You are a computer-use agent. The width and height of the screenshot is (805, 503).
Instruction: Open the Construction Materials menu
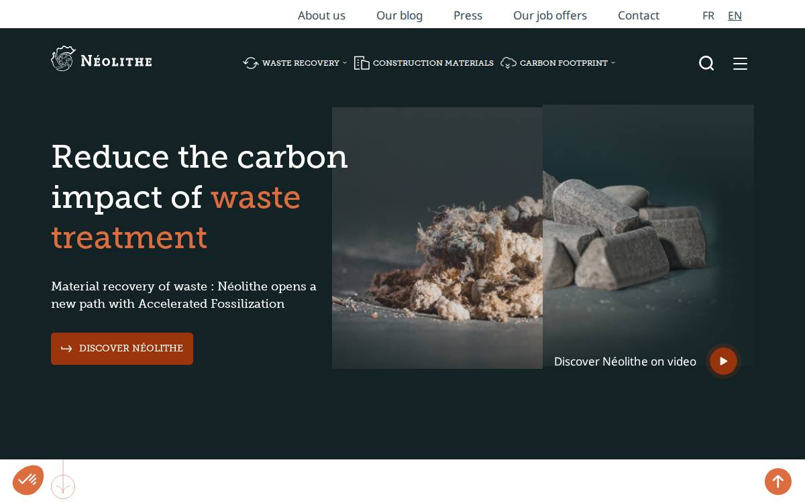point(433,63)
